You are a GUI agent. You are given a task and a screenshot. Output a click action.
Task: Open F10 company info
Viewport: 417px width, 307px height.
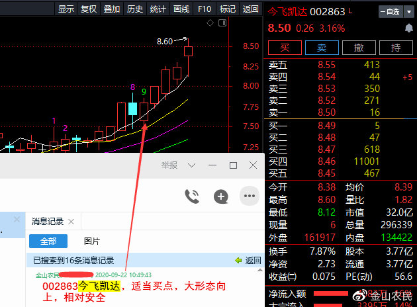[x=205, y=9]
